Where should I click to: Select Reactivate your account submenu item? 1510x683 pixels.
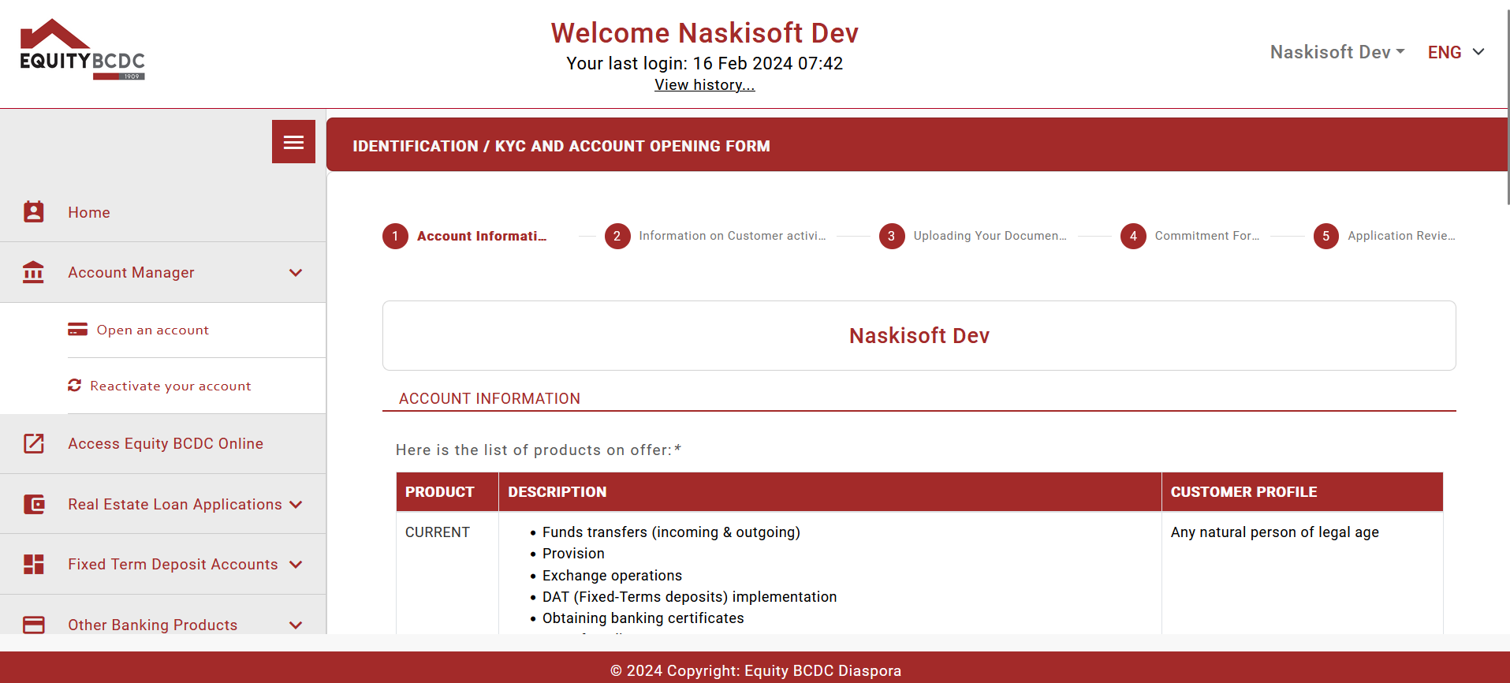(x=170, y=386)
